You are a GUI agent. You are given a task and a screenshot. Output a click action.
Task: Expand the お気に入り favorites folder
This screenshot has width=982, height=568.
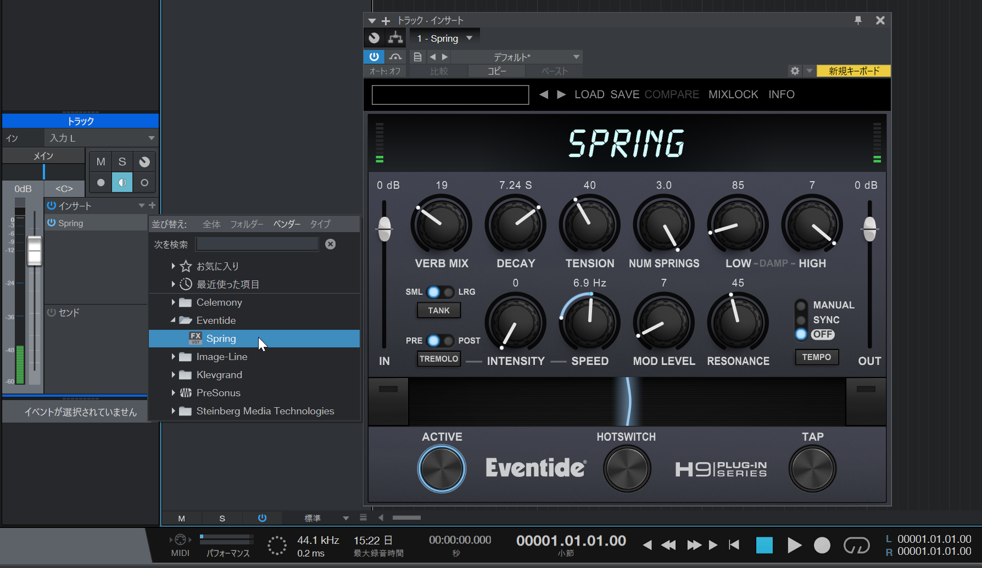click(173, 266)
